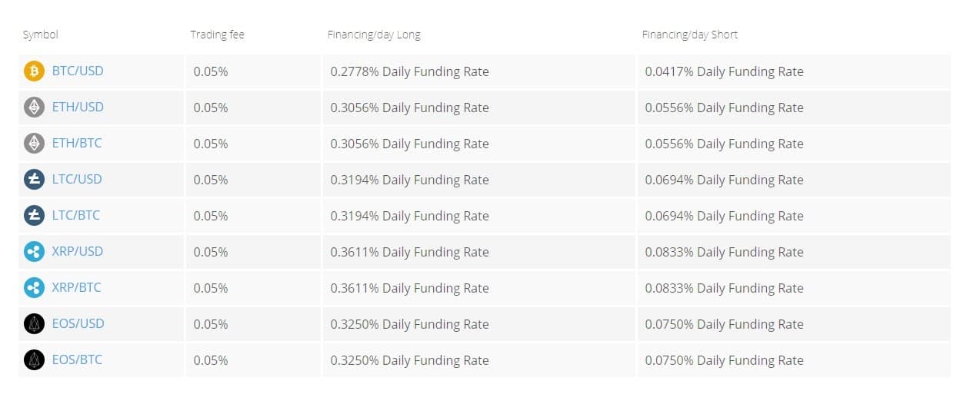Click the Trading fee column header

217,35
